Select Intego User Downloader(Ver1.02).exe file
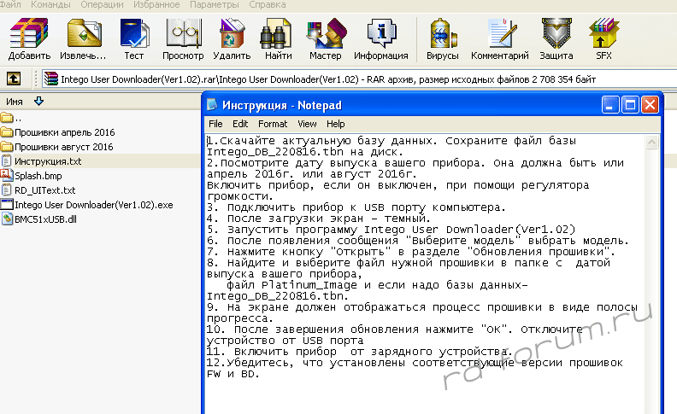Screen dimensions: 677x414 coord(94,205)
